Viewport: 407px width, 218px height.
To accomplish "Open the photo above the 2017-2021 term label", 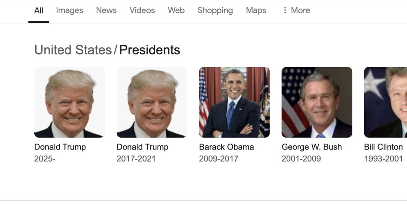I will tap(152, 102).
